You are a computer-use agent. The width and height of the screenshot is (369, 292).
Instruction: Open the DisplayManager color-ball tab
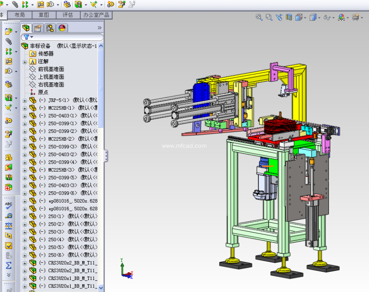click(x=62, y=28)
